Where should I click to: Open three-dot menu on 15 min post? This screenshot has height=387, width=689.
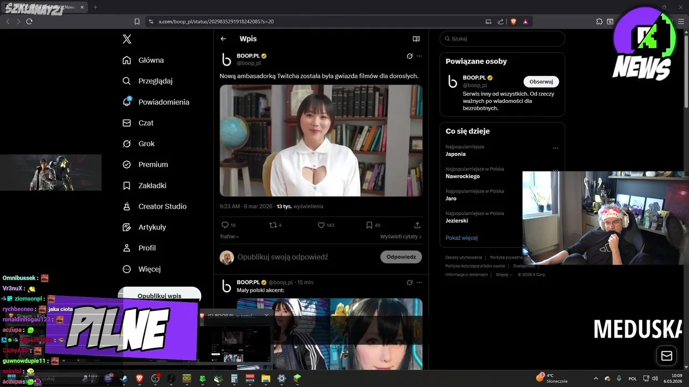419,282
